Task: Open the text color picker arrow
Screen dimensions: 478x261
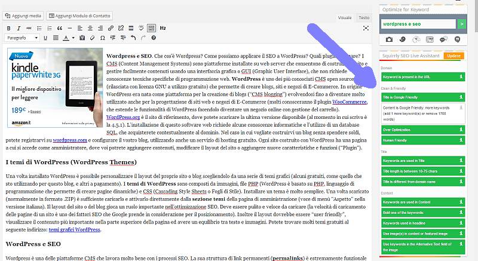Action: point(73,38)
